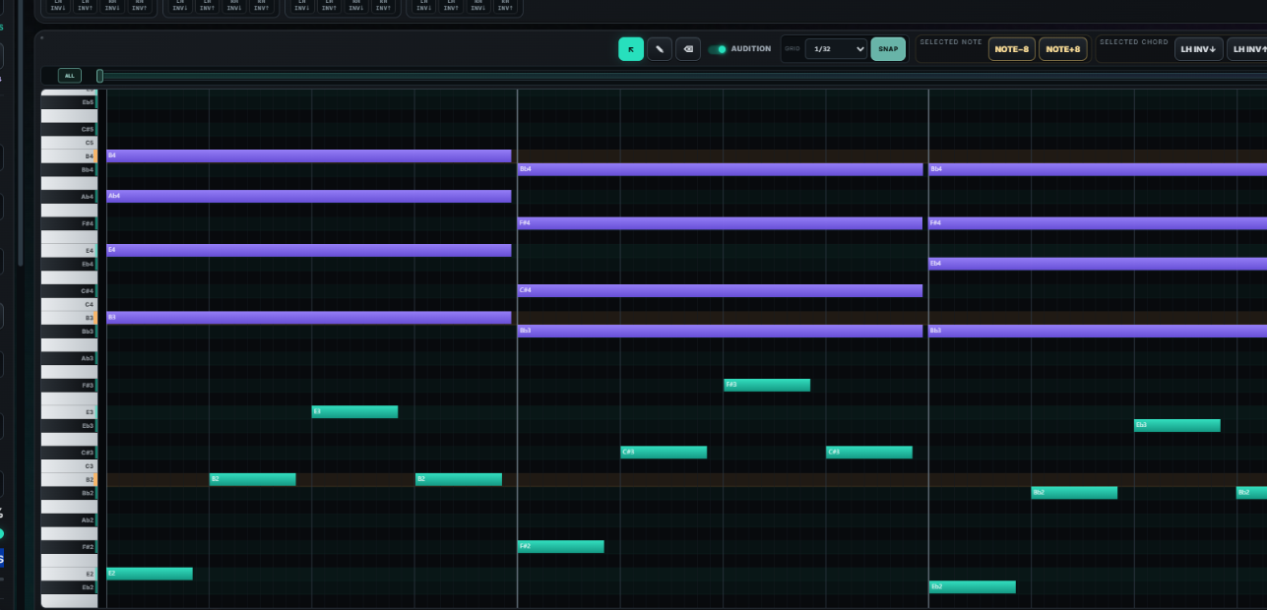1267x610 pixels.
Task: Click the E4 piano key
Action: coord(68,251)
